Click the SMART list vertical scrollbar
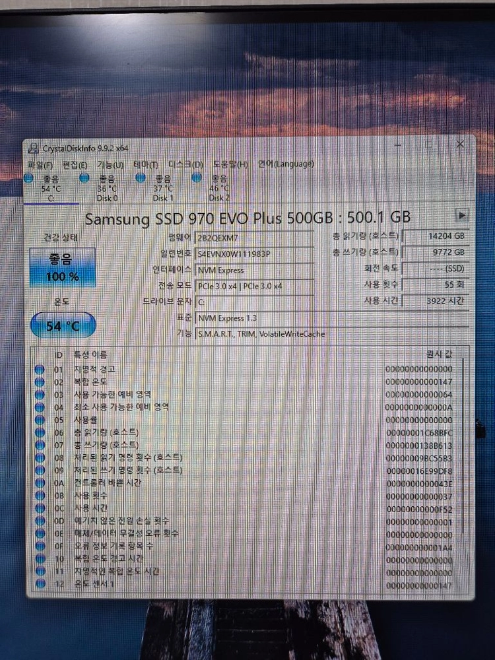 pos(463,446)
